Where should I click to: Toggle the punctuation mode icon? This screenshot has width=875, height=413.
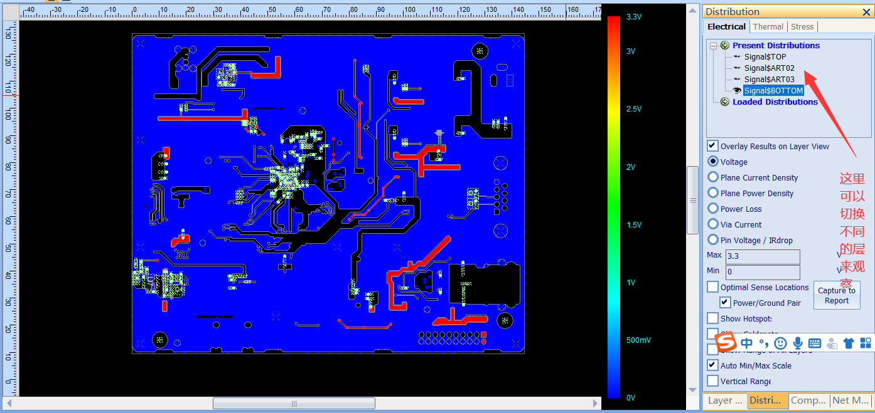[x=763, y=343]
